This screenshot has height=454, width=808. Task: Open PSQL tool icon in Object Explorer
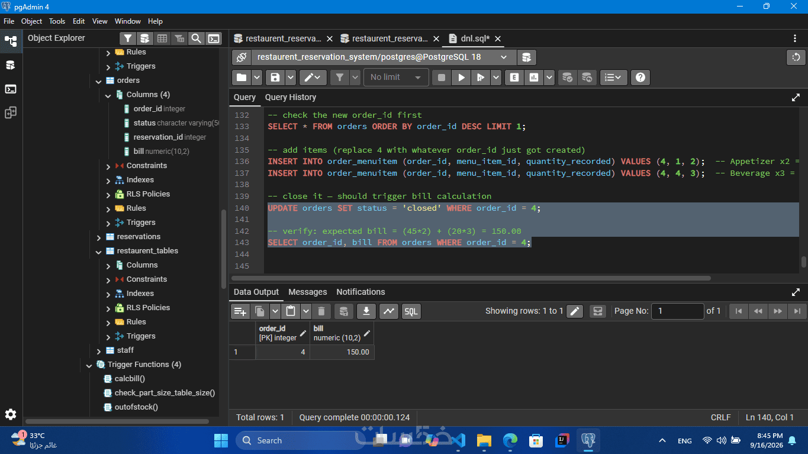point(213,38)
